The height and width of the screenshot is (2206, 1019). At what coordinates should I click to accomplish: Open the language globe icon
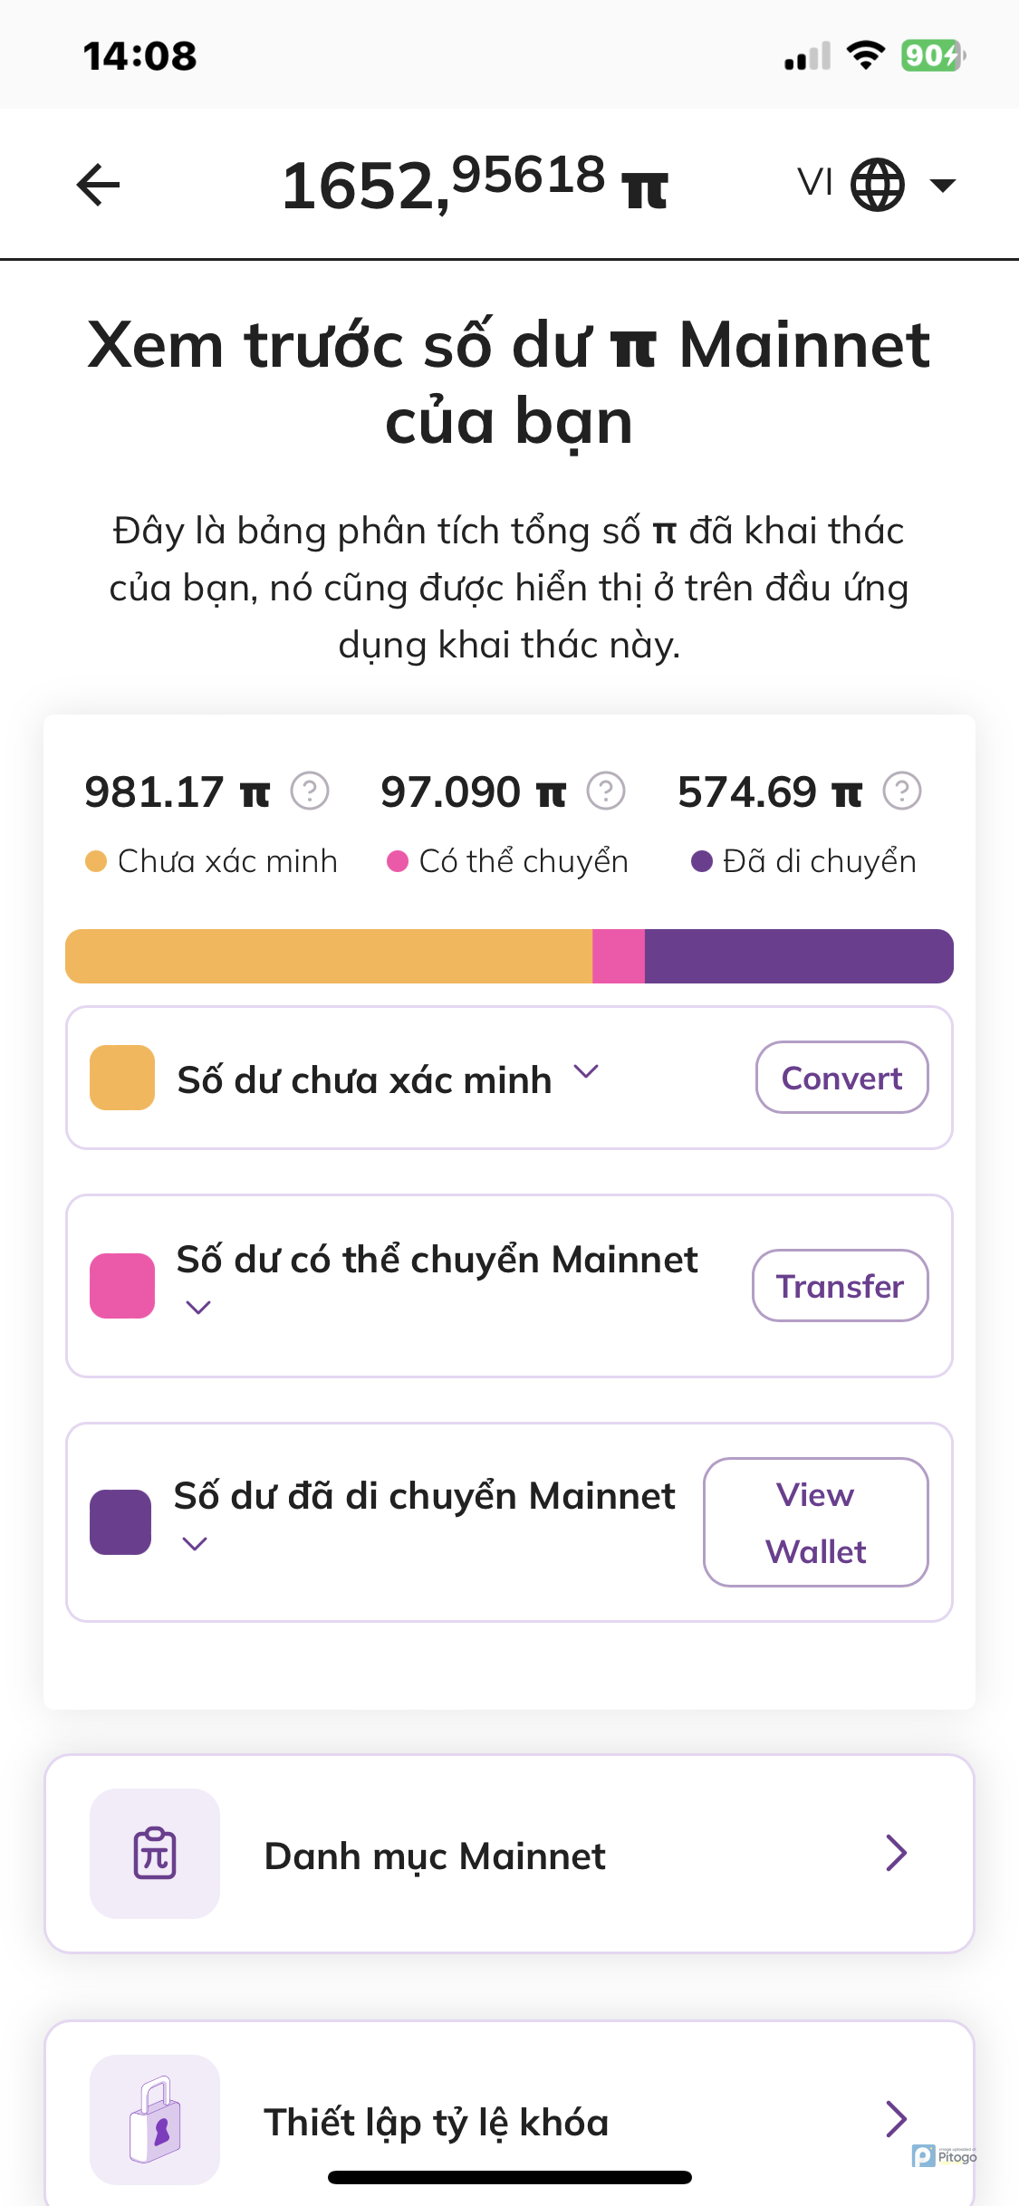coord(877,185)
